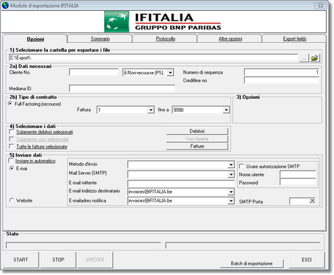
Task: Click the SMTP Porta field
Action: click(x=302, y=201)
